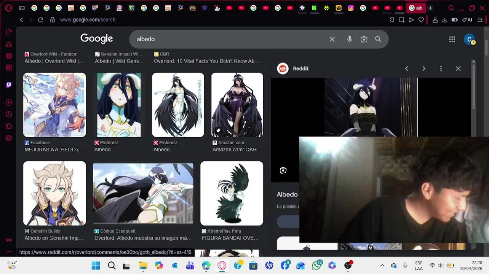The width and height of the screenshot is (489, 274).
Task: Open CBR Overlord 10 Vital Facts result
Action: tap(206, 58)
